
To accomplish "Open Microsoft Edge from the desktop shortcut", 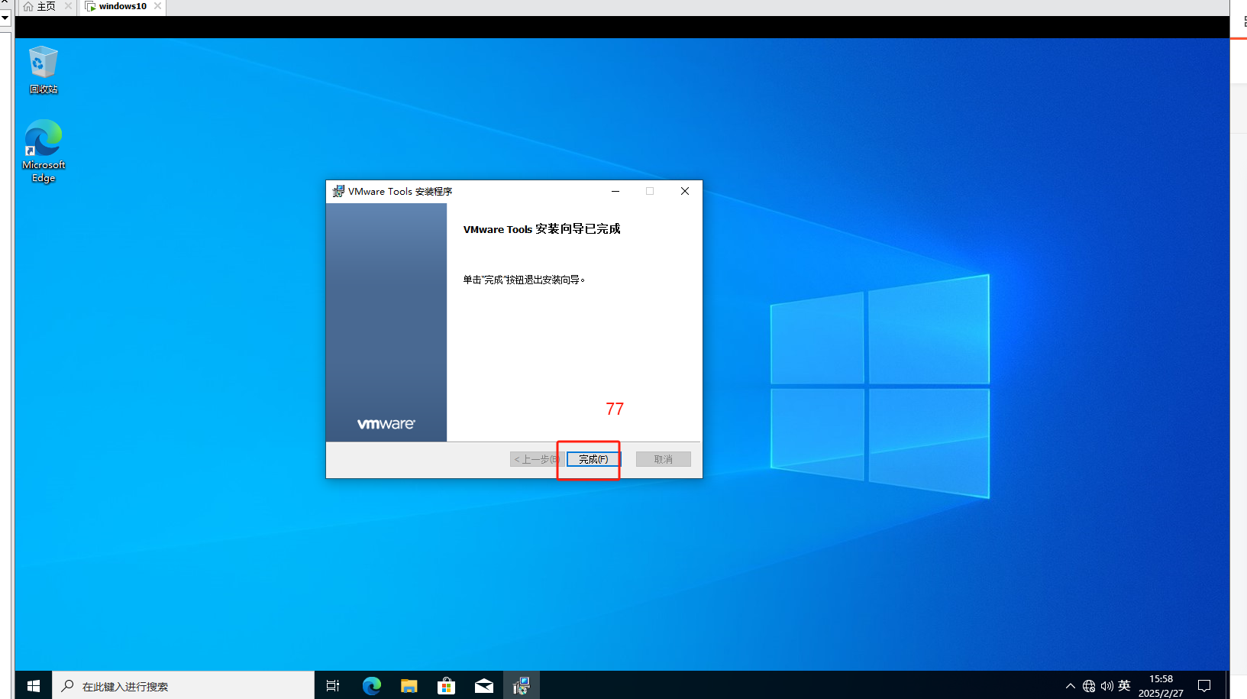I will pyautogui.click(x=43, y=145).
